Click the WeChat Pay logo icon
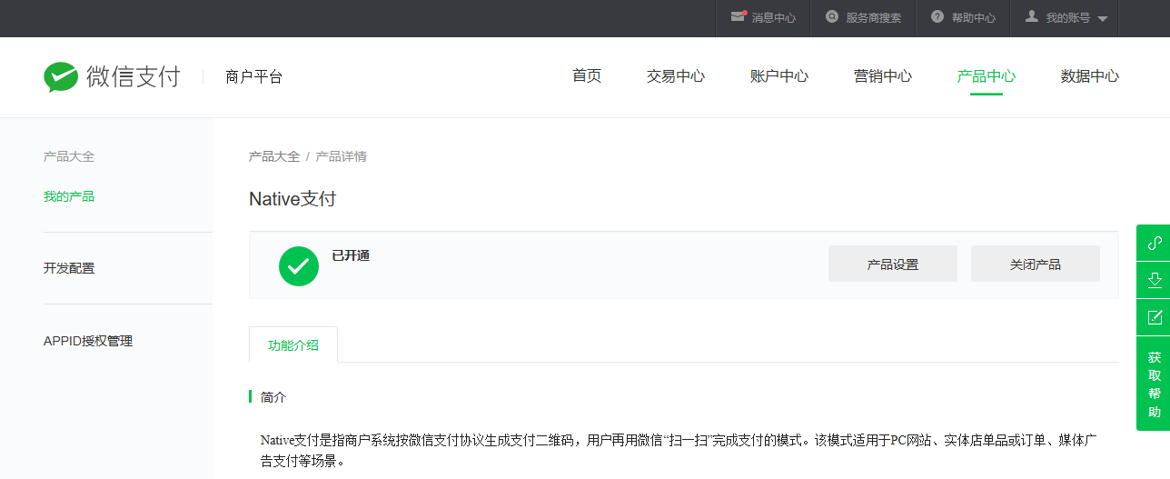 [x=61, y=77]
